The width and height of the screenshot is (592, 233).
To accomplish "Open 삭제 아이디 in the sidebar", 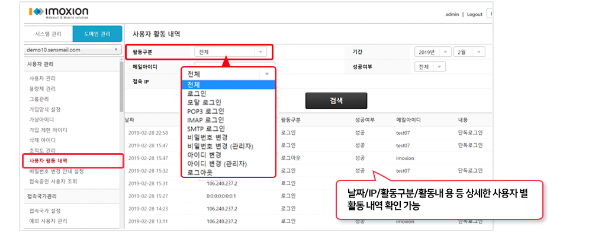I will [x=42, y=140].
